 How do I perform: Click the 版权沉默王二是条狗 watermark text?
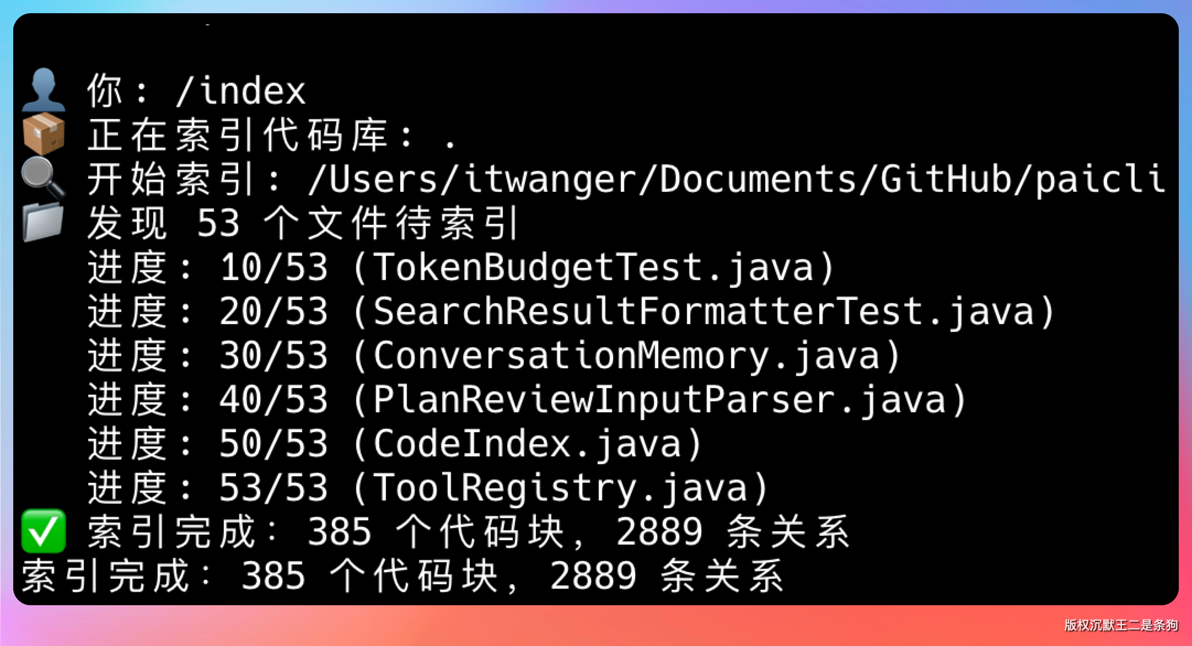[x=1120, y=625]
